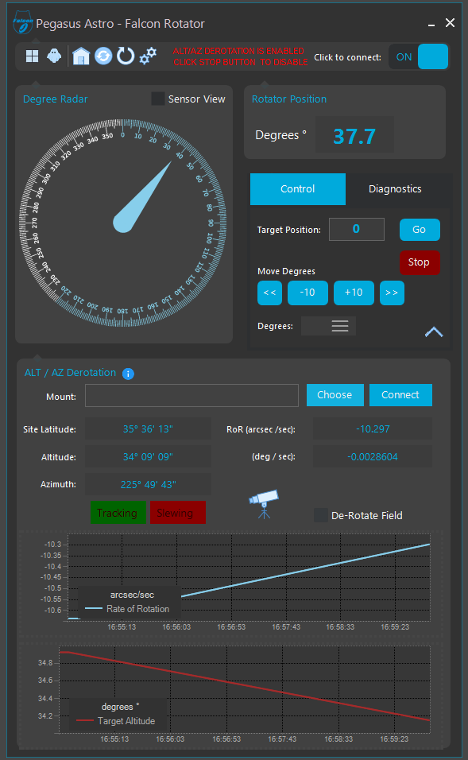Click the Site Latitude value field
Viewport: 468px width, 760px height.
tap(149, 429)
